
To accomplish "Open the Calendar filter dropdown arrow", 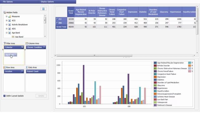I will tap(22, 47).
